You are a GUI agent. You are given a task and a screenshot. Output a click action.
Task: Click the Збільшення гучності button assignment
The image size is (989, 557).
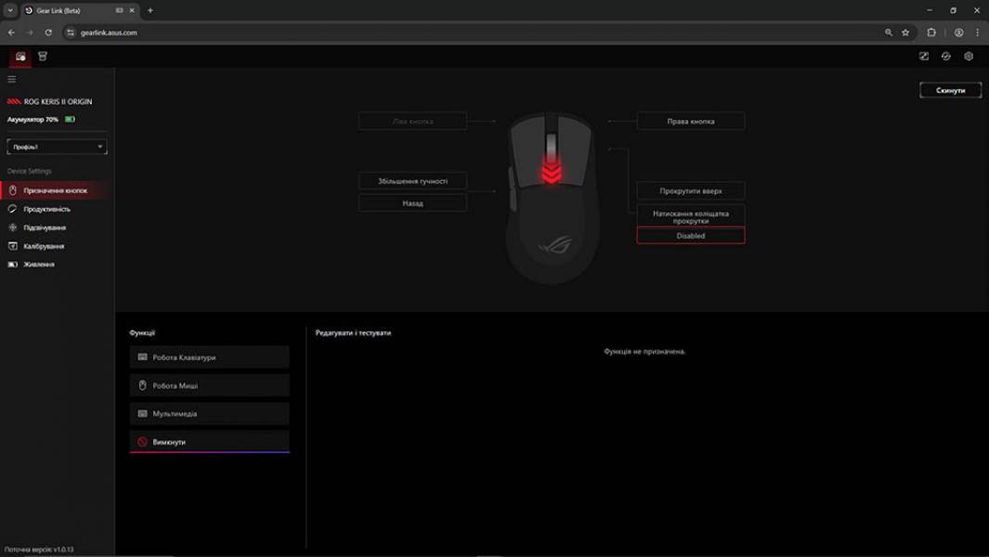click(x=412, y=180)
